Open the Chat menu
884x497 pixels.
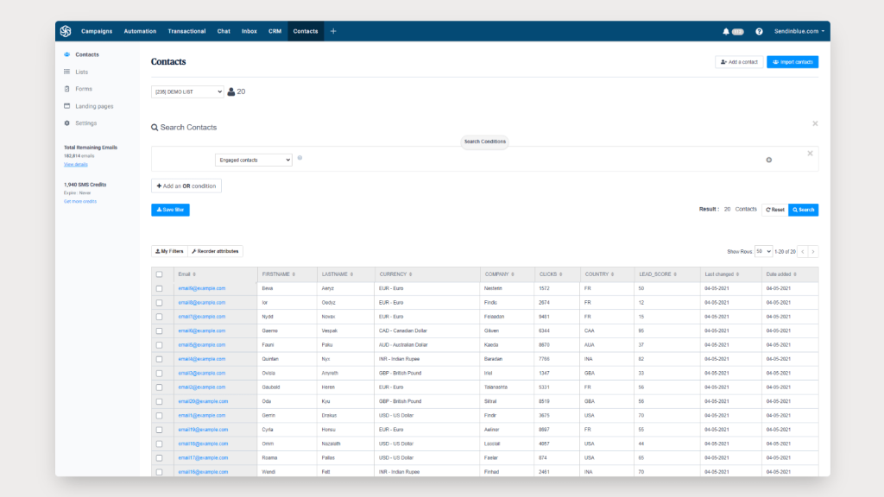coord(224,32)
